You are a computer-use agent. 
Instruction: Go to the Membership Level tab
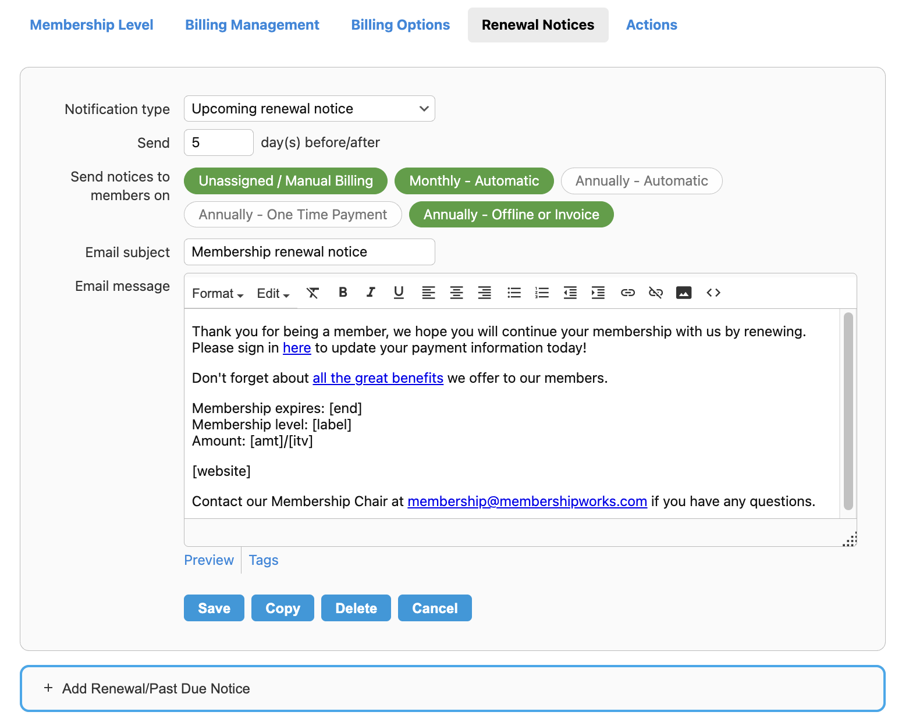[x=91, y=25]
